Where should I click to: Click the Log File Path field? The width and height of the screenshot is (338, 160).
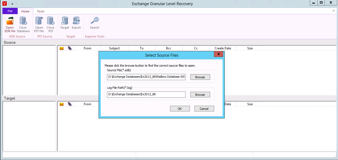[146, 94]
